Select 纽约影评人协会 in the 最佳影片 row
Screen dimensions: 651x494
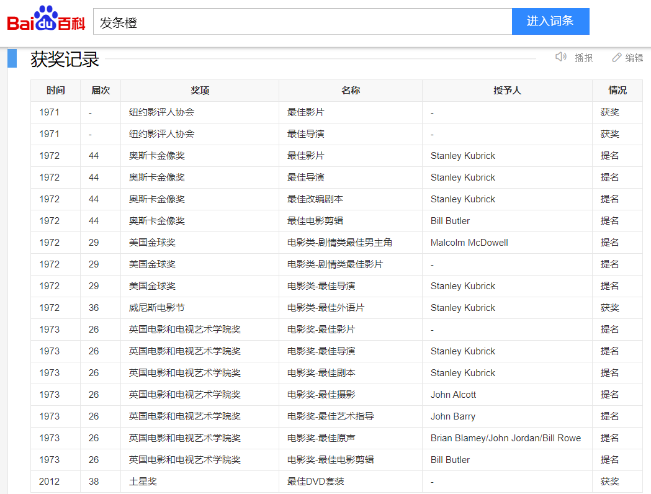(161, 112)
